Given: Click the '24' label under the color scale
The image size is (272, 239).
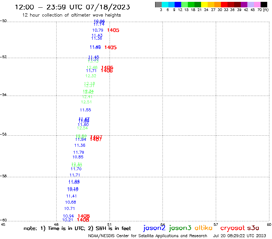Looking at the screenshot, I should pos(206,10).
